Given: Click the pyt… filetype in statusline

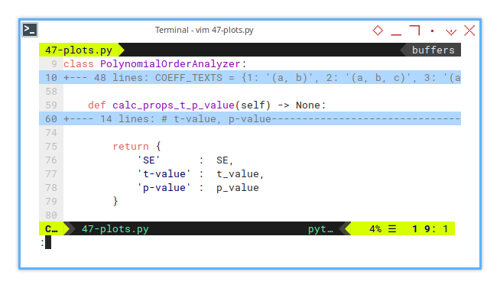Looking at the screenshot, I should (320, 228).
